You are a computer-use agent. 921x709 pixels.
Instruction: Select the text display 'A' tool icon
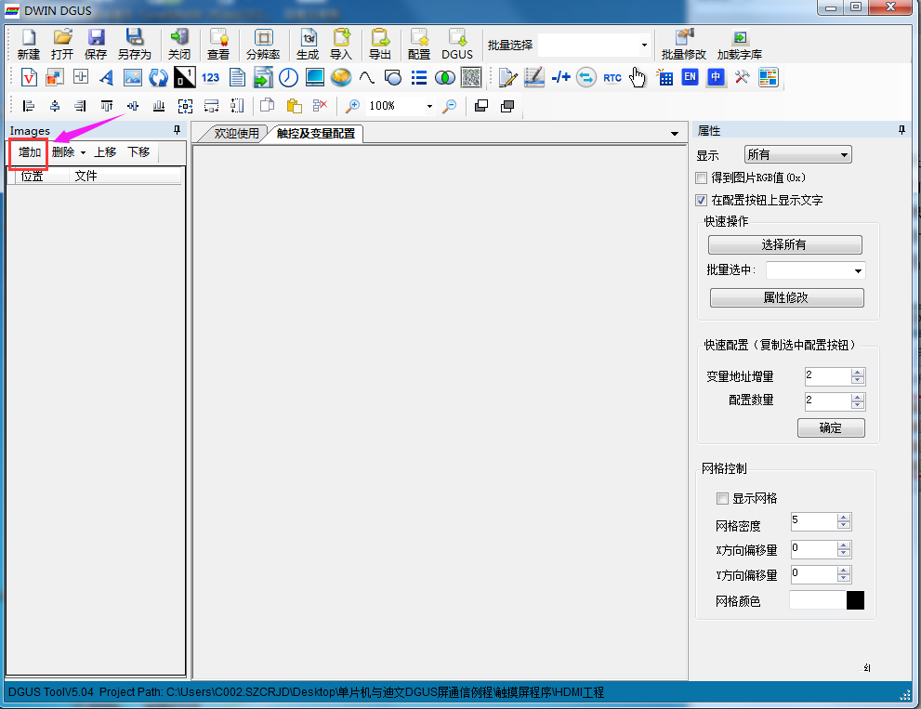(x=106, y=77)
